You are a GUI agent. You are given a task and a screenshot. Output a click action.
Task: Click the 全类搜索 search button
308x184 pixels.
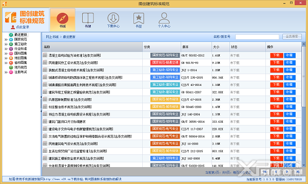tap(292, 37)
